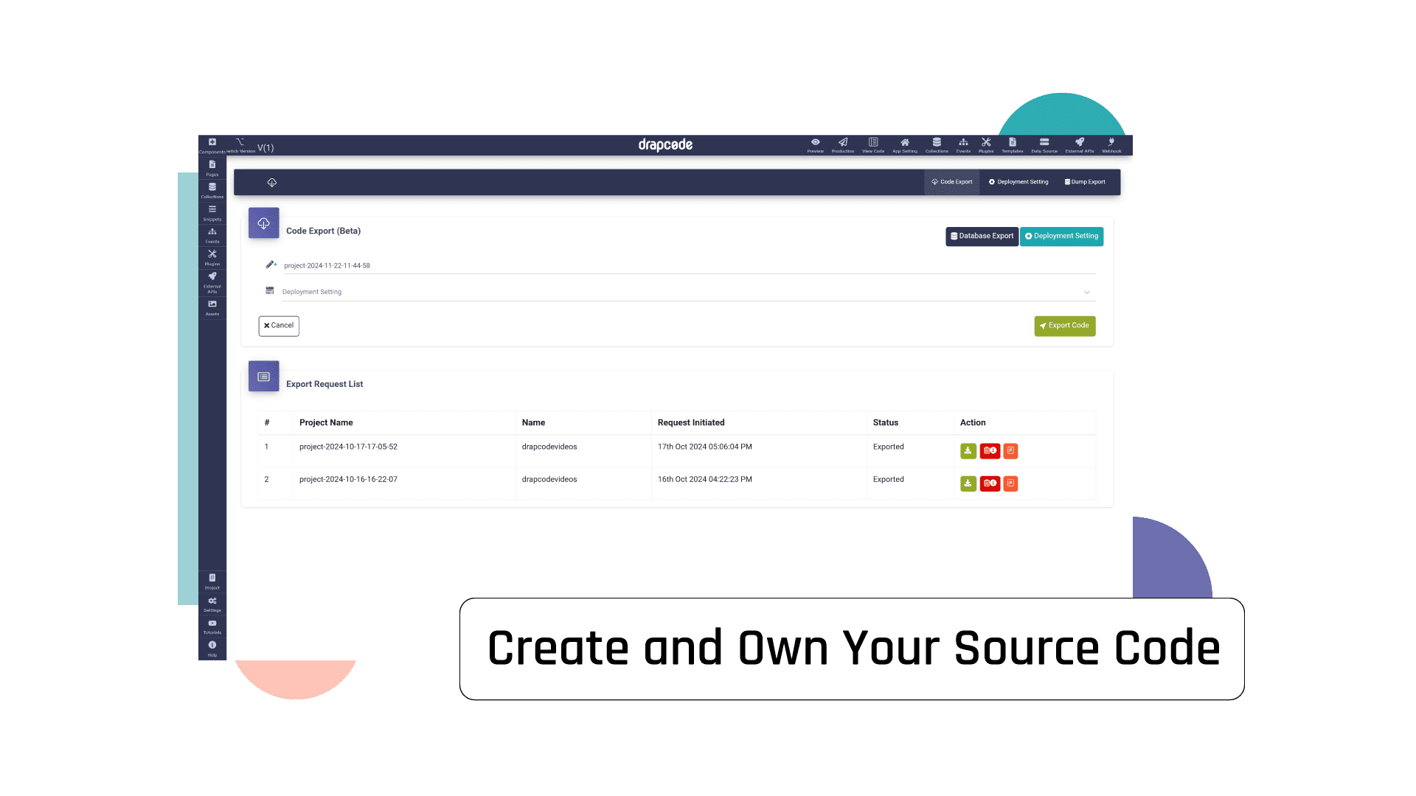Screen dimensions: 1416x796
Task: Expand the Deployment Setting dropdown chevron
Action: point(1086,293)
